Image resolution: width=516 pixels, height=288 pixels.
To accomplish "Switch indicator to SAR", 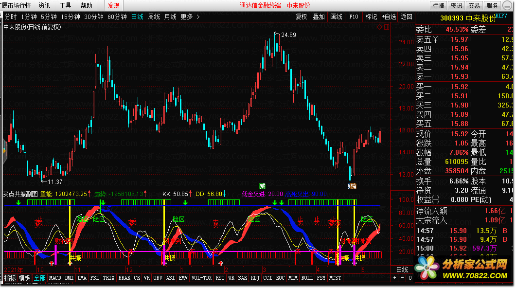I will pos(243,278).
